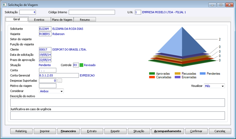This screenshot has width=236, height=139.
Task: Open Acompanhamento button
Action: 168,131
